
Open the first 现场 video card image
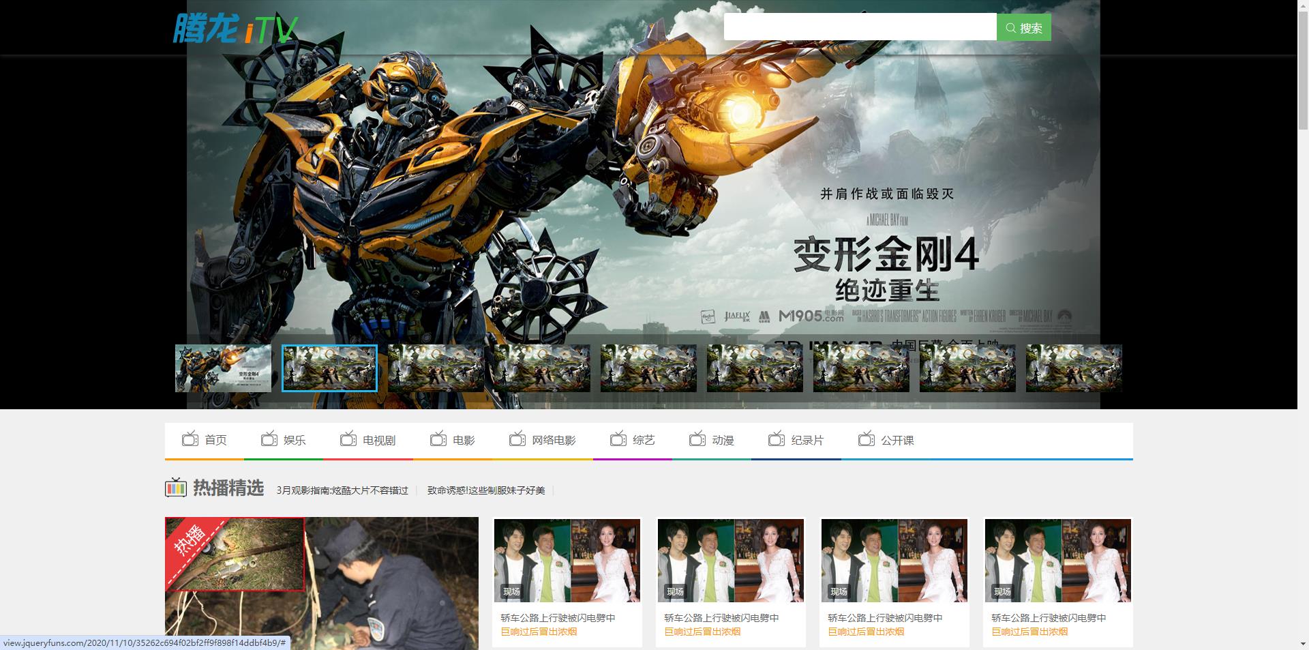[567, 561]
